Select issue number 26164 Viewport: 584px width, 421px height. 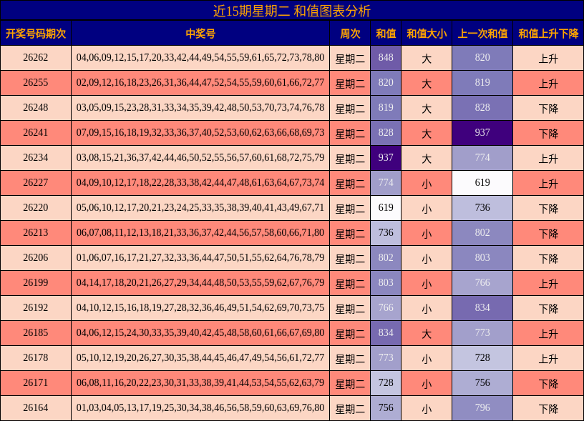tap(36, 407)
